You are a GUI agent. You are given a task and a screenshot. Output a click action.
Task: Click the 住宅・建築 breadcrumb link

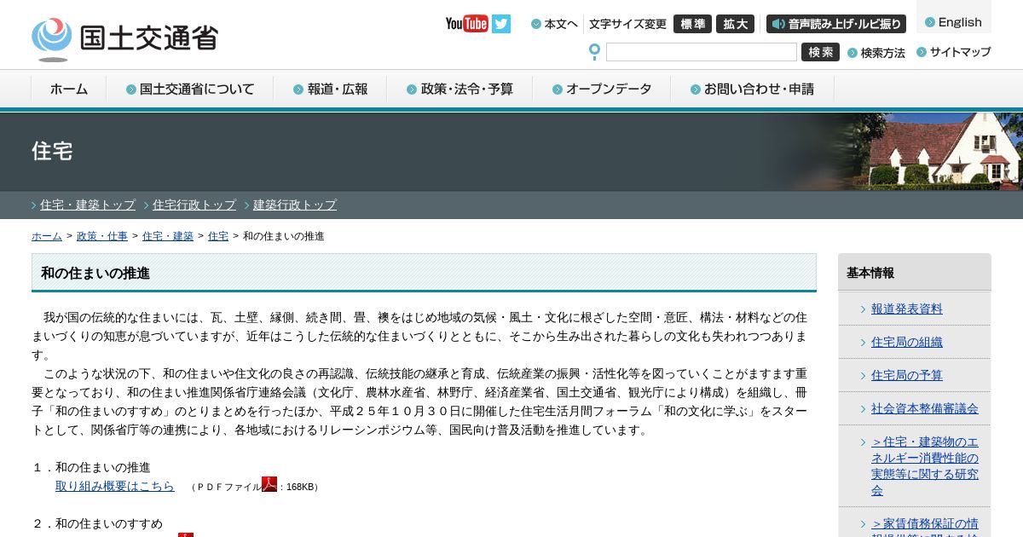pyautogui.click(x=168, y=236)
